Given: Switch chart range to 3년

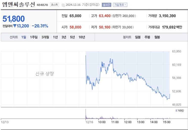Looking at the screenshot, I should coord(64,37).
